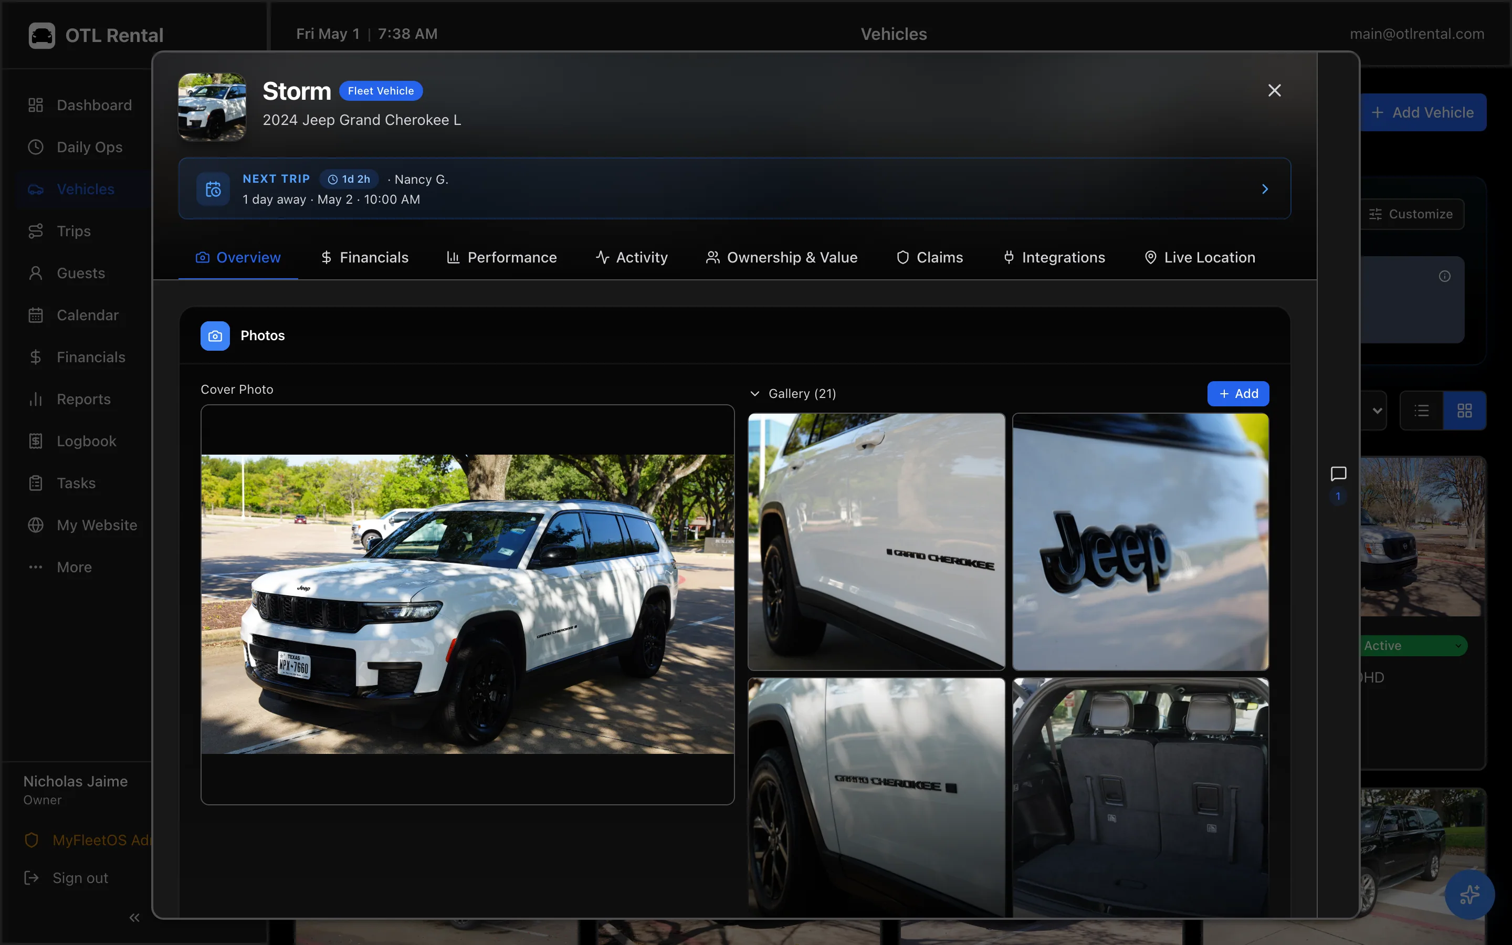Viewport: 1512px width, 945px height.
Task: Open the top-left Grand Cherokee door photo
Action: tap(876, 541)
